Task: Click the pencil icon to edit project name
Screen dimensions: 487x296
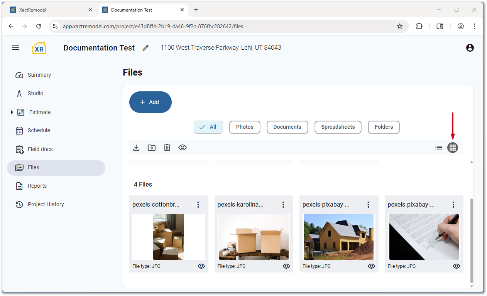Action: click(145, 48)
